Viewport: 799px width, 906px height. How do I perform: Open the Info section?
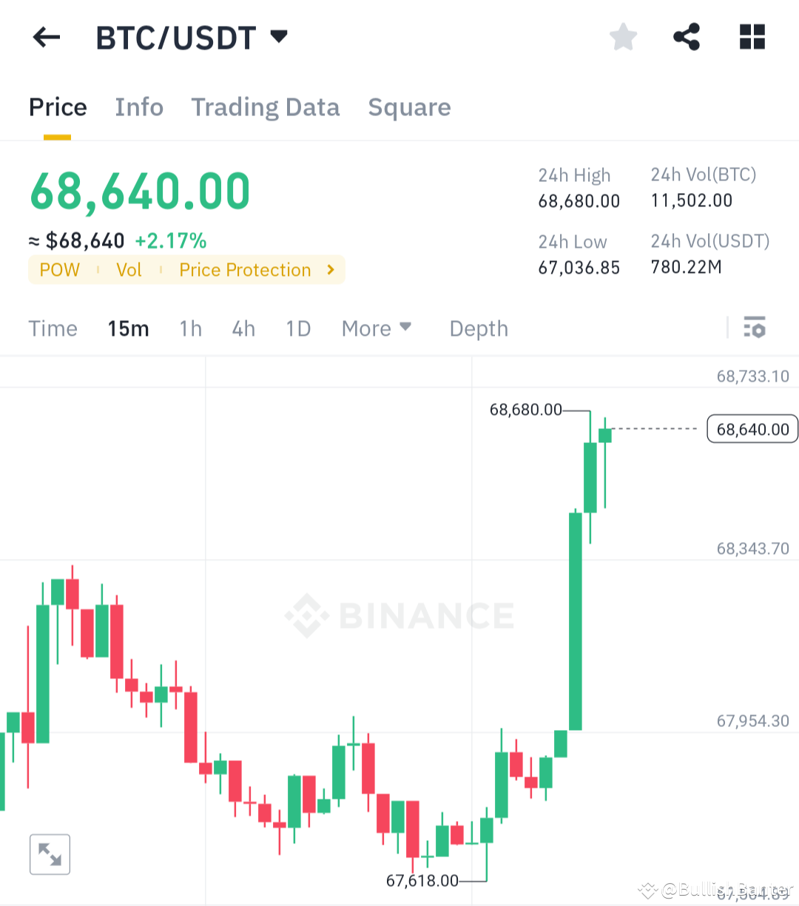click(139, 107)
